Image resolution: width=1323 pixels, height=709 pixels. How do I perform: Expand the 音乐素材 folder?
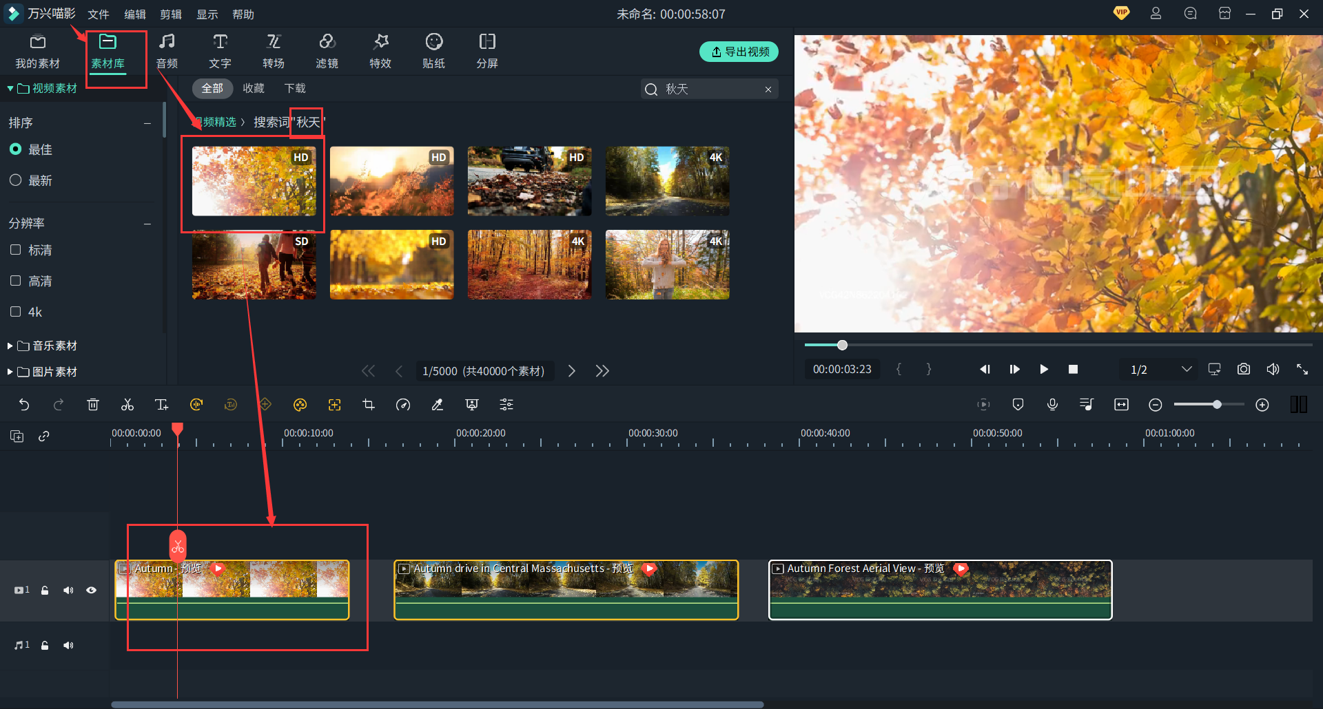10,346
